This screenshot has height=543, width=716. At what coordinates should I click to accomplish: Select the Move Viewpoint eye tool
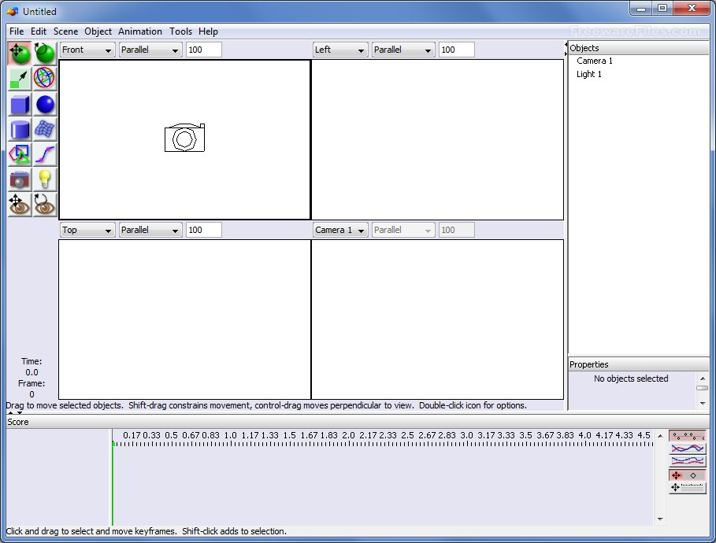tap(20, 205)
